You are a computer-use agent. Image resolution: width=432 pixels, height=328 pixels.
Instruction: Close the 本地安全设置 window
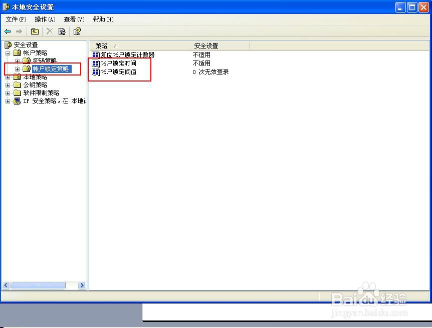(x=424, y=7)
